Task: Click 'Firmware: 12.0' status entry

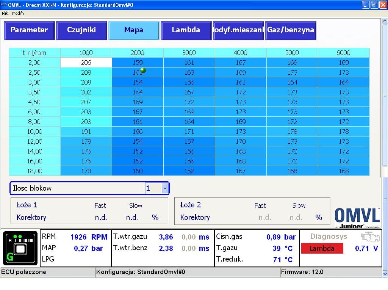Action: 302,272
